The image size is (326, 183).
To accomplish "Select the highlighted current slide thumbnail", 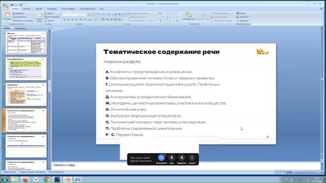I will pyautogui.click(x=26, y=120).
